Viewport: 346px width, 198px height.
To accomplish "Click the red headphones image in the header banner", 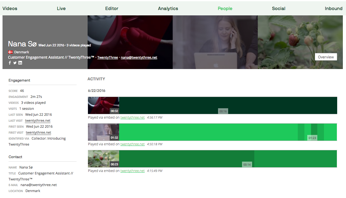I will click(x=130, y=42).
